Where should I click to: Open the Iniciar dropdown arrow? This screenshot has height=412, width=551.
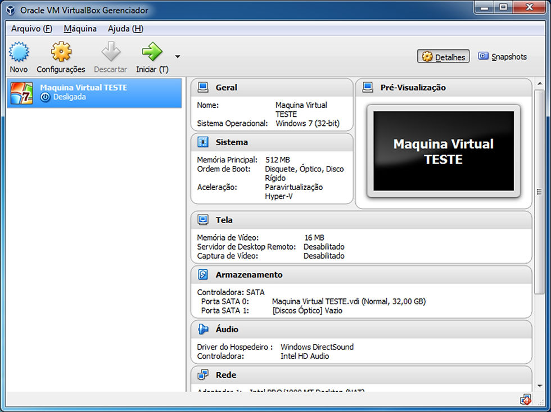tap(178, 57)
